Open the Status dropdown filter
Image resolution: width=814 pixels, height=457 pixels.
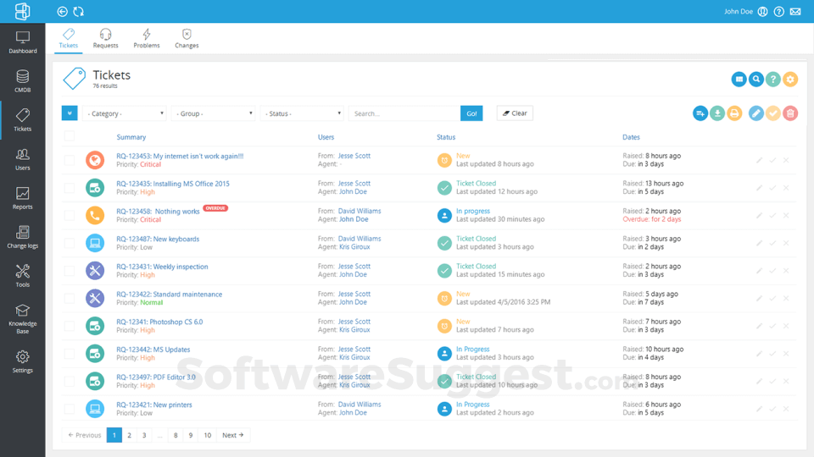point(302,113)
